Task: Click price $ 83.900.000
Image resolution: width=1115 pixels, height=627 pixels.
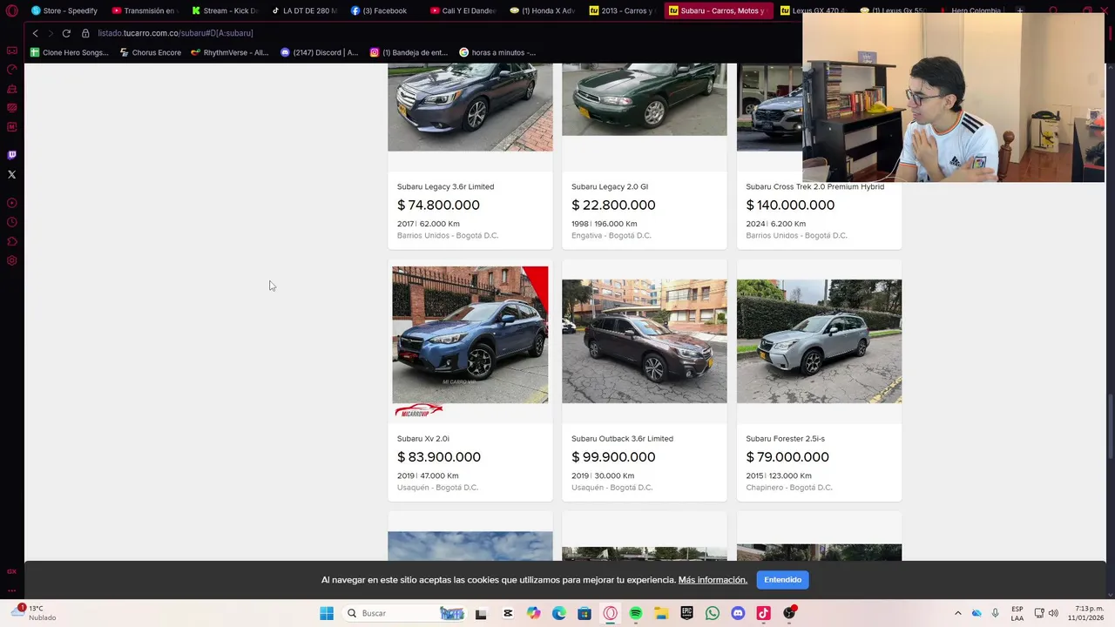Action: pos(439,457)
